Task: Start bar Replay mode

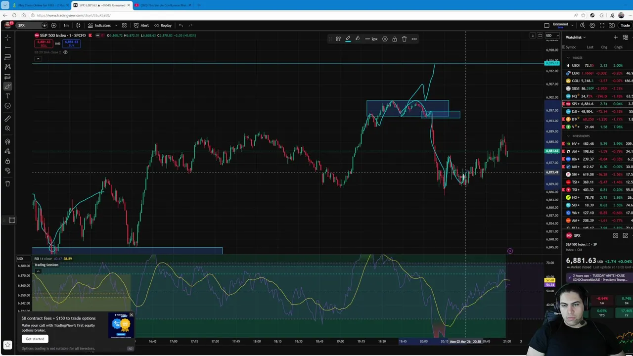Action: point(163,25)
